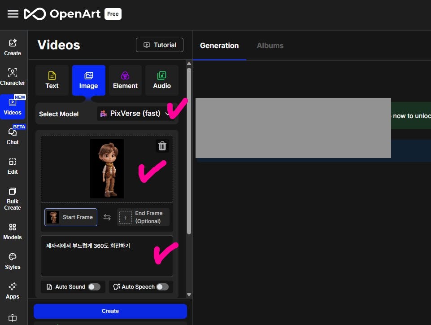Image resolution: width=431 pixels, height=325 pixels.
Task: Click the OpenArt logo
Action: coord(62,14)
